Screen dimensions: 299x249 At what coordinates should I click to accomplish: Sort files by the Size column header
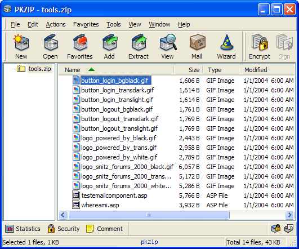pos(189,70)
